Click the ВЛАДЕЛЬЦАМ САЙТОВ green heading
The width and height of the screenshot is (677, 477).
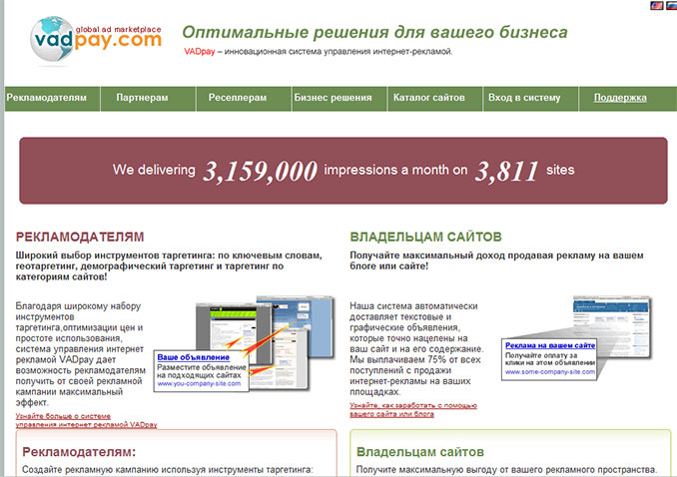pos(425,237)
